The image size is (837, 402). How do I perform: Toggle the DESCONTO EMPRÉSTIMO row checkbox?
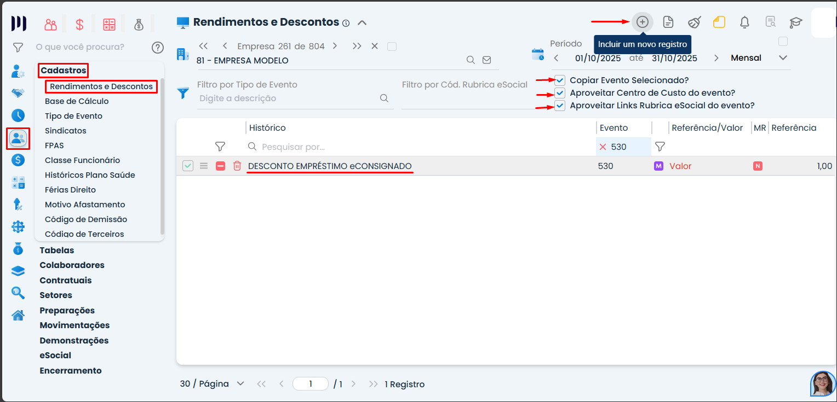[188, 166]
